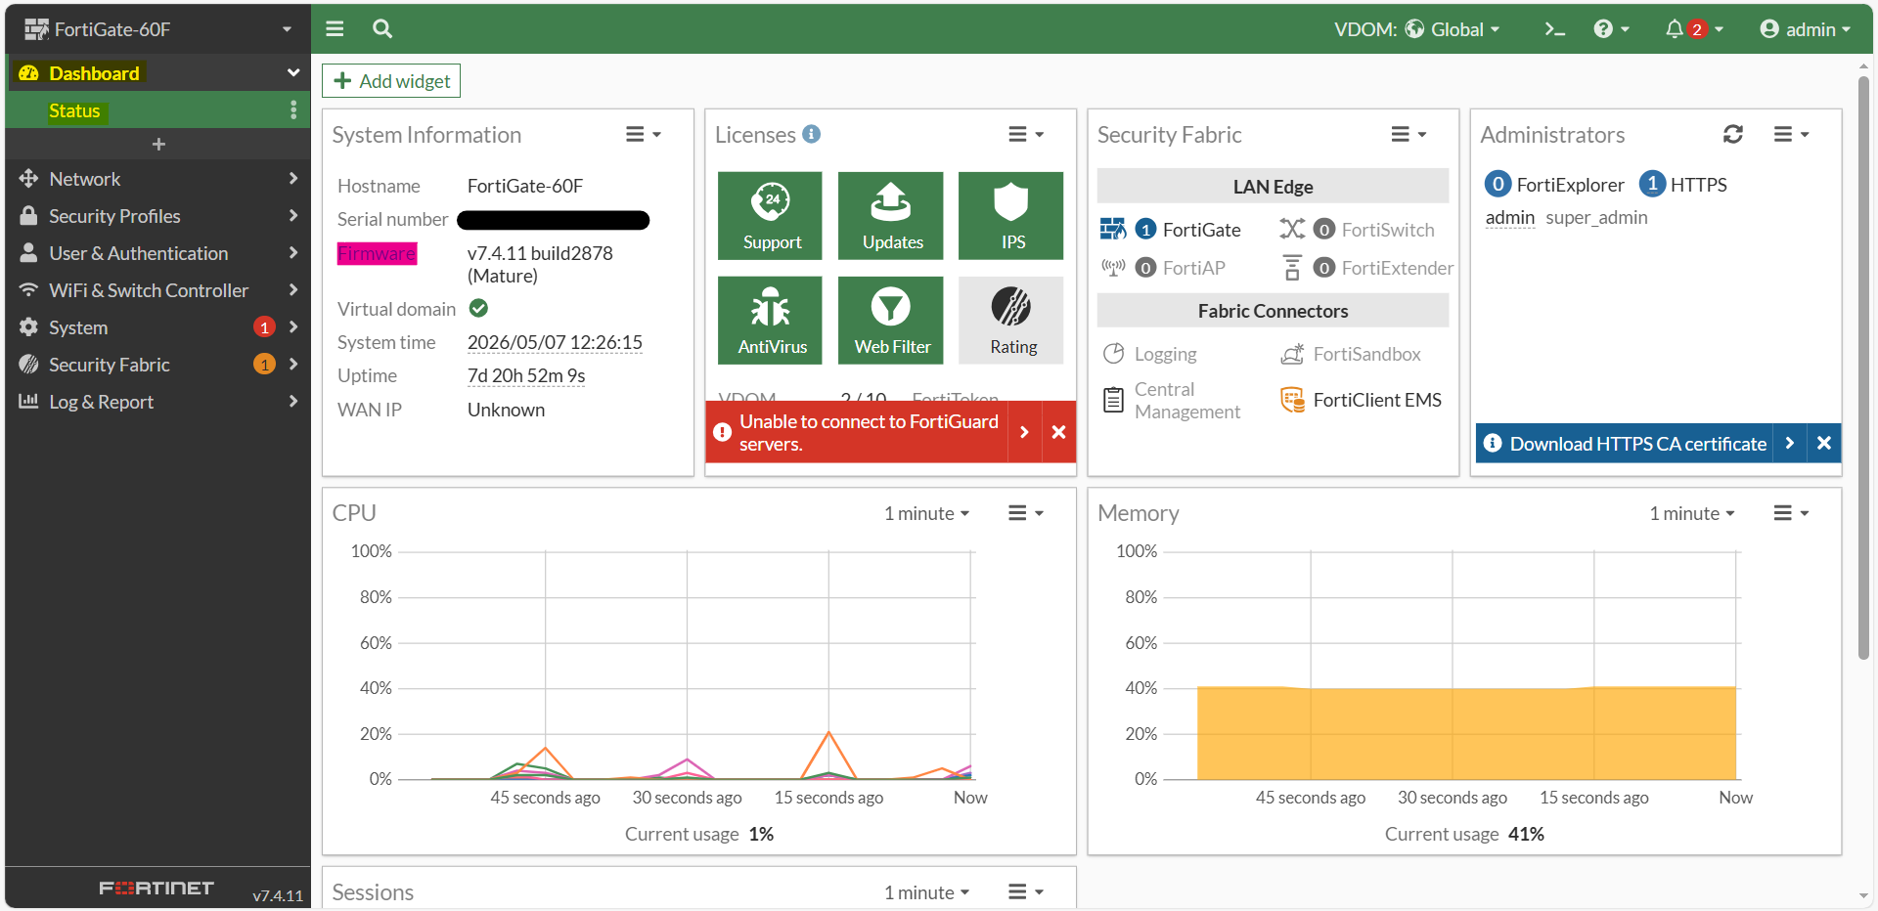Click the FortiGate device icon in Security Fabric
This screenshot has width=1878, height=911.
pyautogui.click(x=1113, y=229)
